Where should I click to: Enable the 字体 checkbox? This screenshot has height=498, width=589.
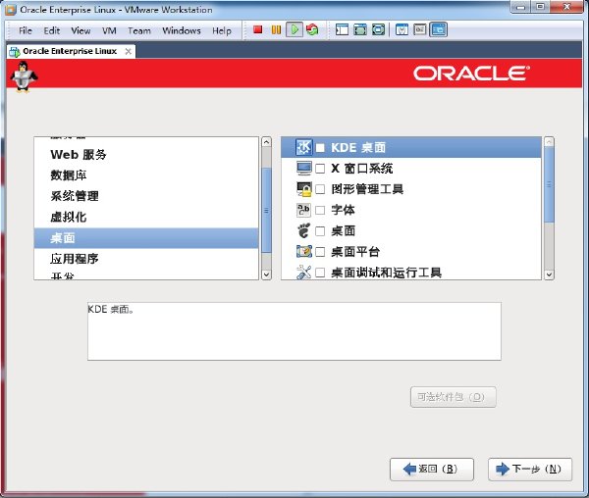click(320, 211)
